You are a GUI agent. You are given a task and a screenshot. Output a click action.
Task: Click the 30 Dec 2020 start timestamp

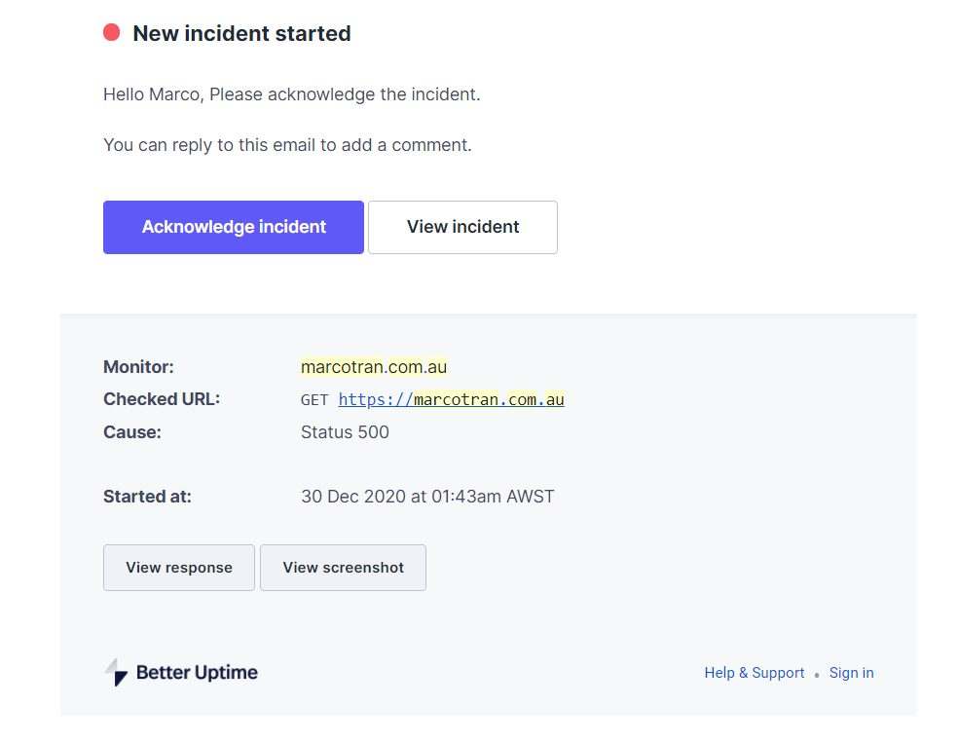point(427,497)
